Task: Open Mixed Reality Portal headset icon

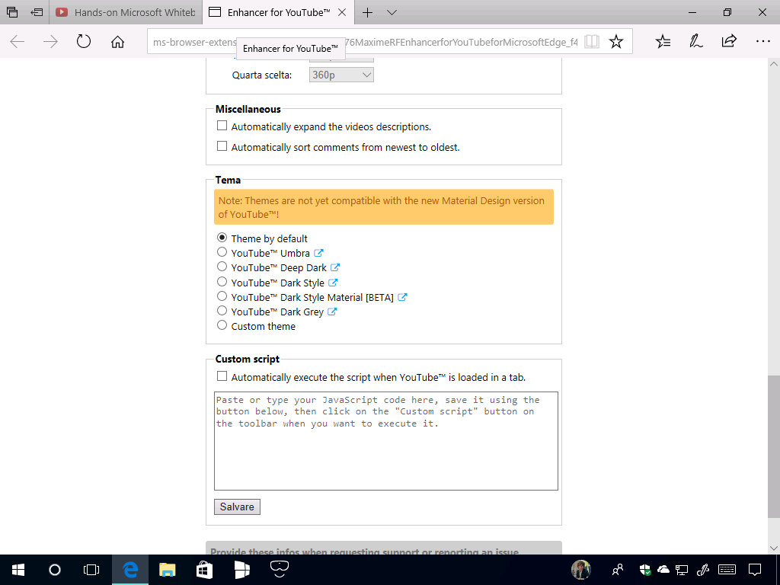Action: click(280, 568)
